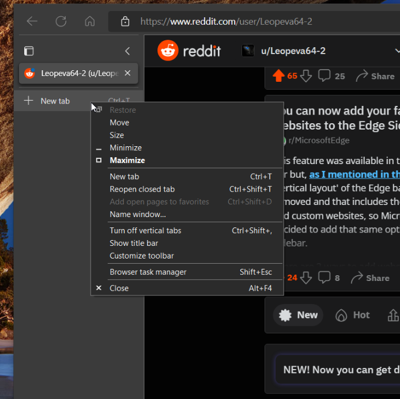Image resolution: width=400 pixels, height=399 pixels.
Task: Open the 25 comments on the post
Action: coord(331,76)
